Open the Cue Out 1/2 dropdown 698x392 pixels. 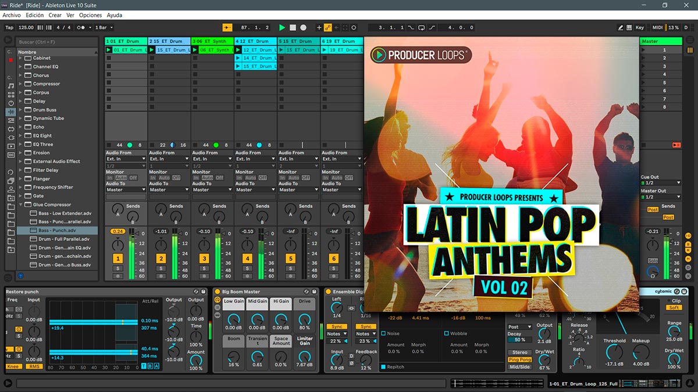[661, 183]
